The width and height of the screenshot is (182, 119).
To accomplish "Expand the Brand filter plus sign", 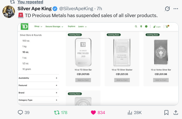I will (x=56, y=93).
